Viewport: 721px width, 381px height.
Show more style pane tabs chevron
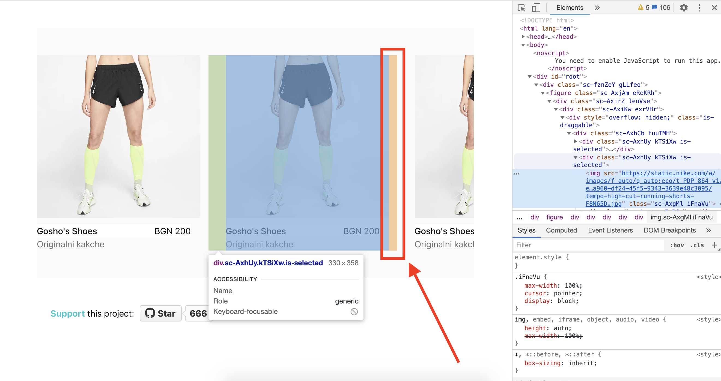click(x=708, y=230)
